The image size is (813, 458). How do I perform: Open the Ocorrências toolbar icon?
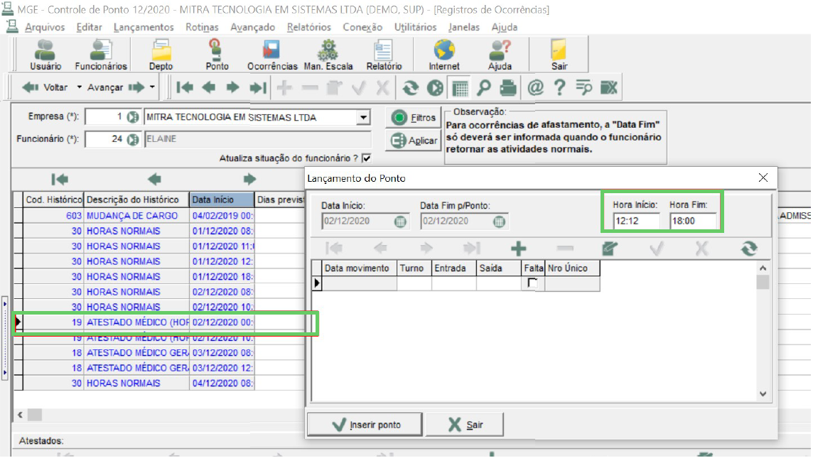pyautogui.click(x=272, y=55)
